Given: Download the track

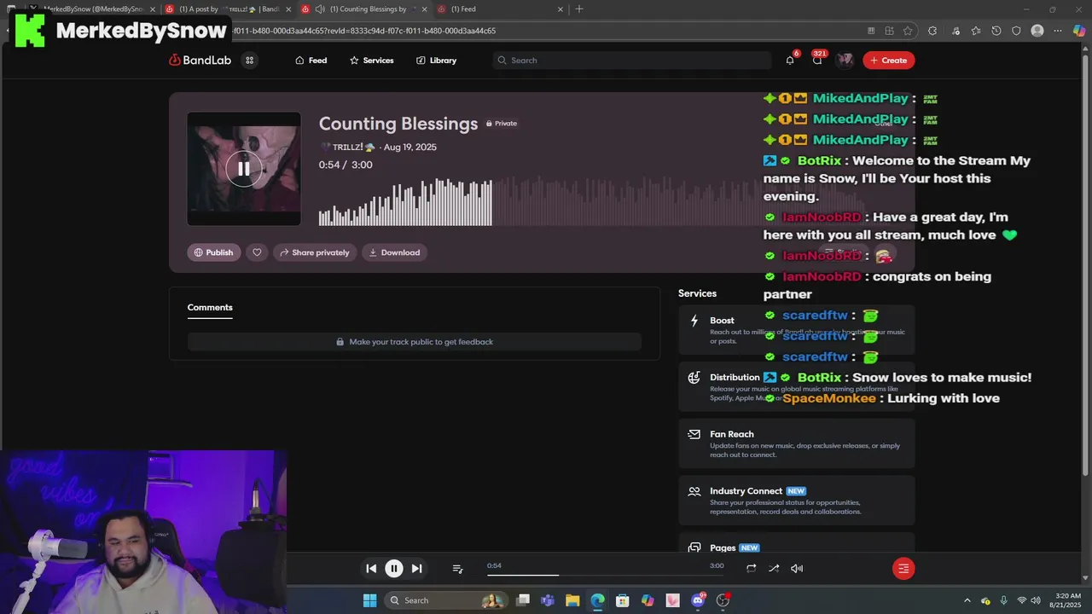Looking at the screenshot, I should coord(394,252).
